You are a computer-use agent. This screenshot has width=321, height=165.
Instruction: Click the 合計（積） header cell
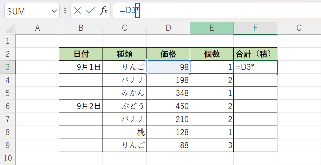(x=255, y=54)
